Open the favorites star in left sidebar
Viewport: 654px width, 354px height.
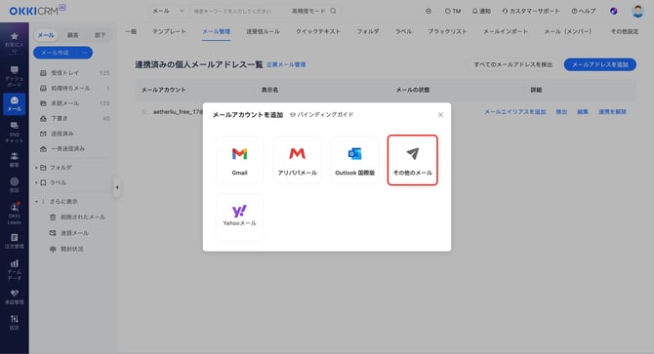pos(15,42)
